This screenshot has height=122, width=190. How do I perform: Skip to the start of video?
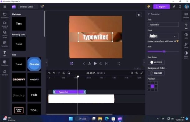84,64
